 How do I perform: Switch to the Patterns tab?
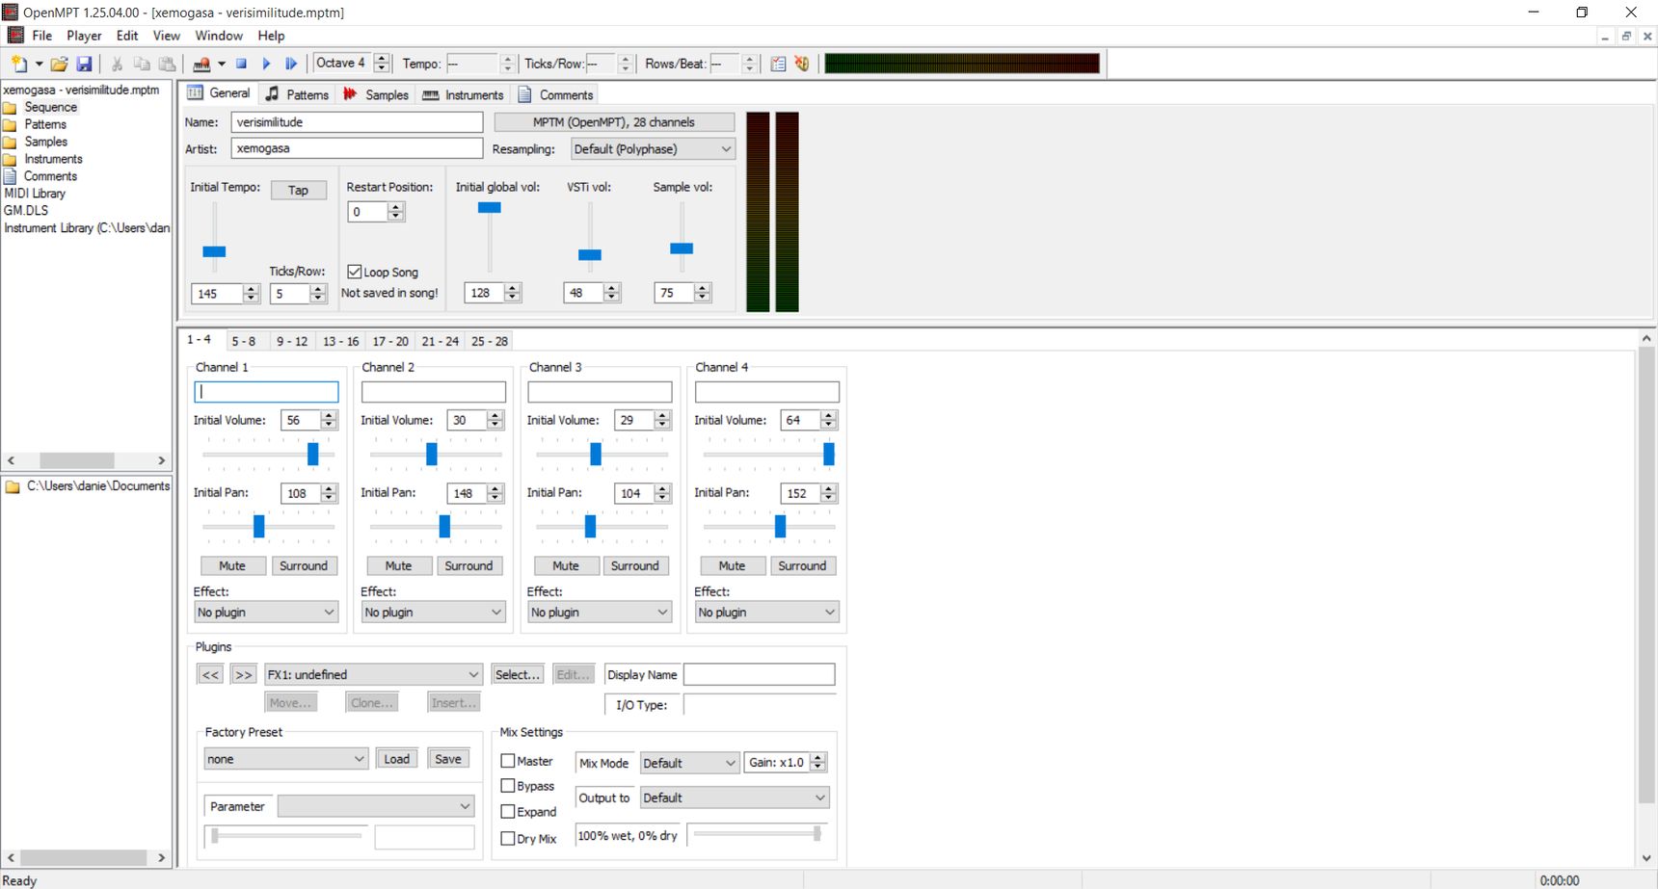(x=297, y=94)
